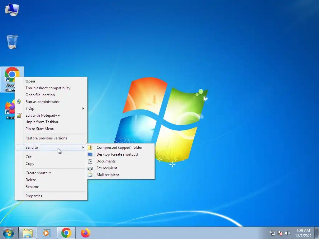Send to Compressed (zipped) folder

[x=120, y=148]
